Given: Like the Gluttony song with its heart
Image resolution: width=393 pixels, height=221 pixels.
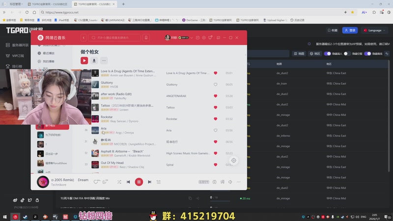Looking at the screenshot, I should point(215,84).
